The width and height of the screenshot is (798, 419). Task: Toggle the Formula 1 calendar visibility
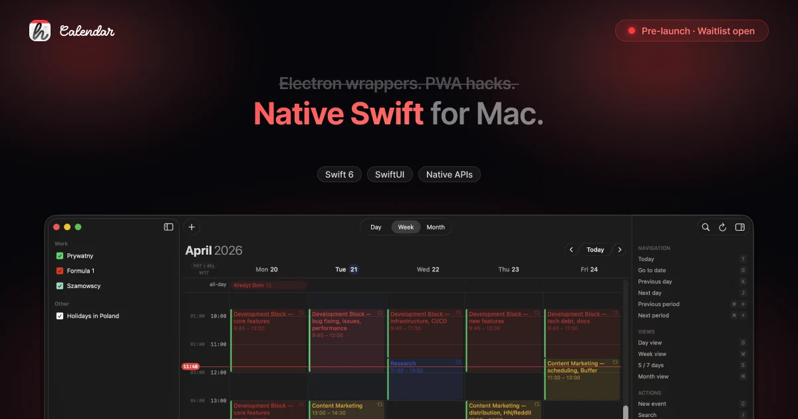[x=60, y=271]
